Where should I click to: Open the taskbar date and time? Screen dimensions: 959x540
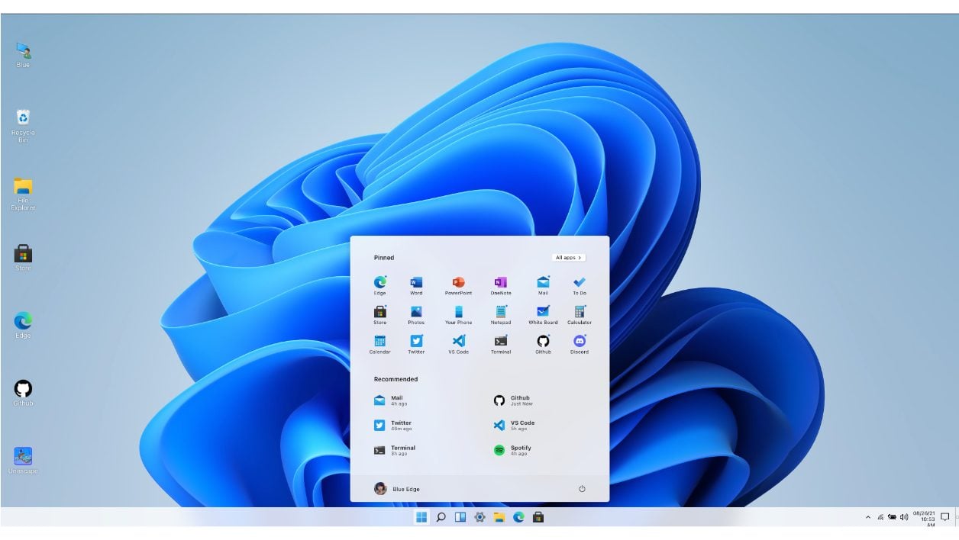[x=924, y=519]
